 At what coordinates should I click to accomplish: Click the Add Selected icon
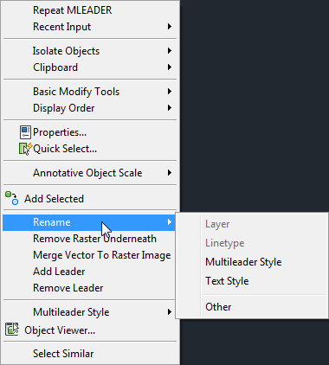[12, 198]
